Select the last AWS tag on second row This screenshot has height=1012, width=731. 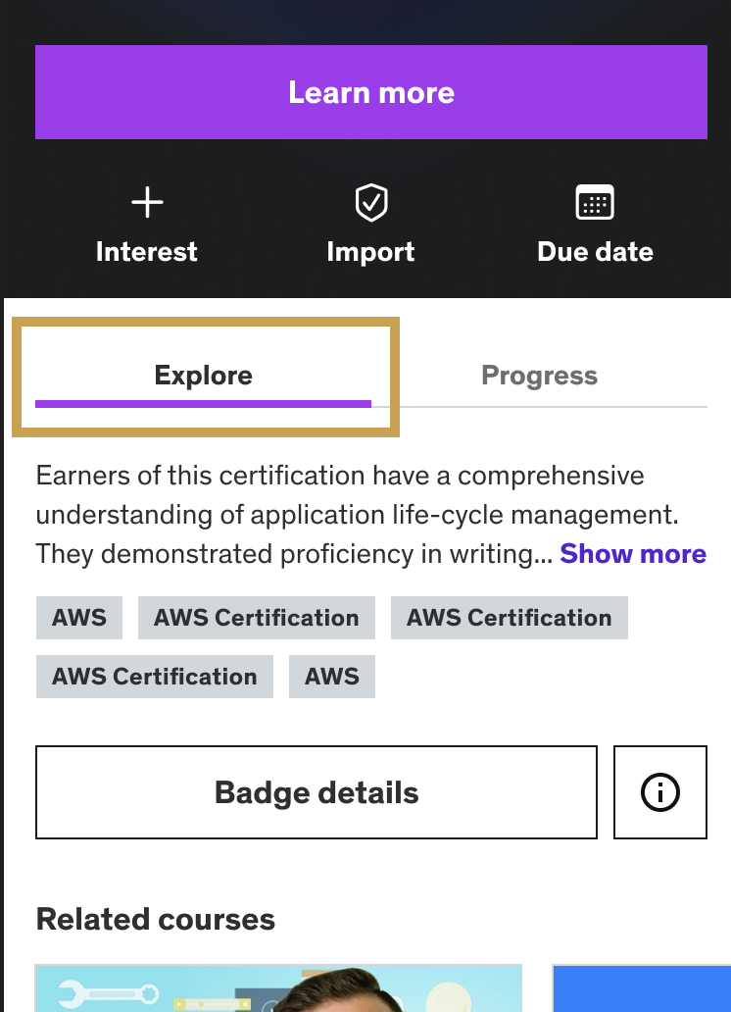pyautogui.click(x=331, y=676)
